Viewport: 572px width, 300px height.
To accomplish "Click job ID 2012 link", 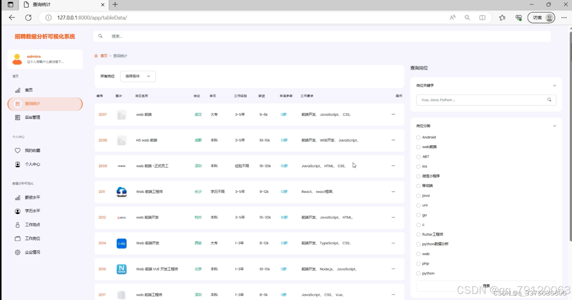I will [x=102, y=218].
